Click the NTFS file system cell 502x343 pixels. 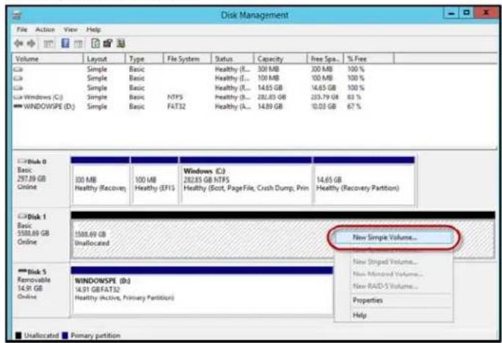175,97
